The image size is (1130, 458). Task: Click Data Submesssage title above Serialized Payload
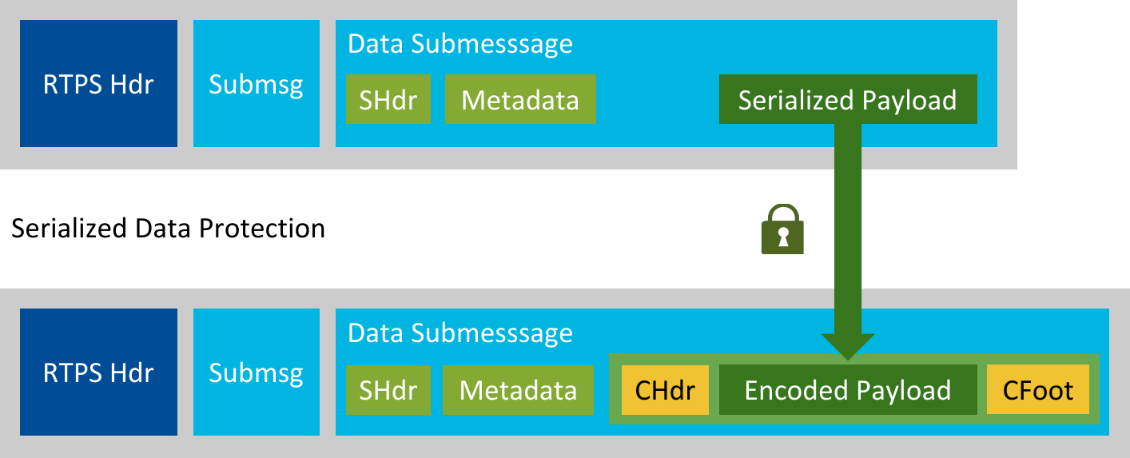tap(460, 44)
